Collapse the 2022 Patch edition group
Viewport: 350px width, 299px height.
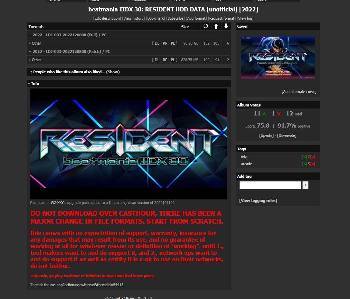click(30, 52)
